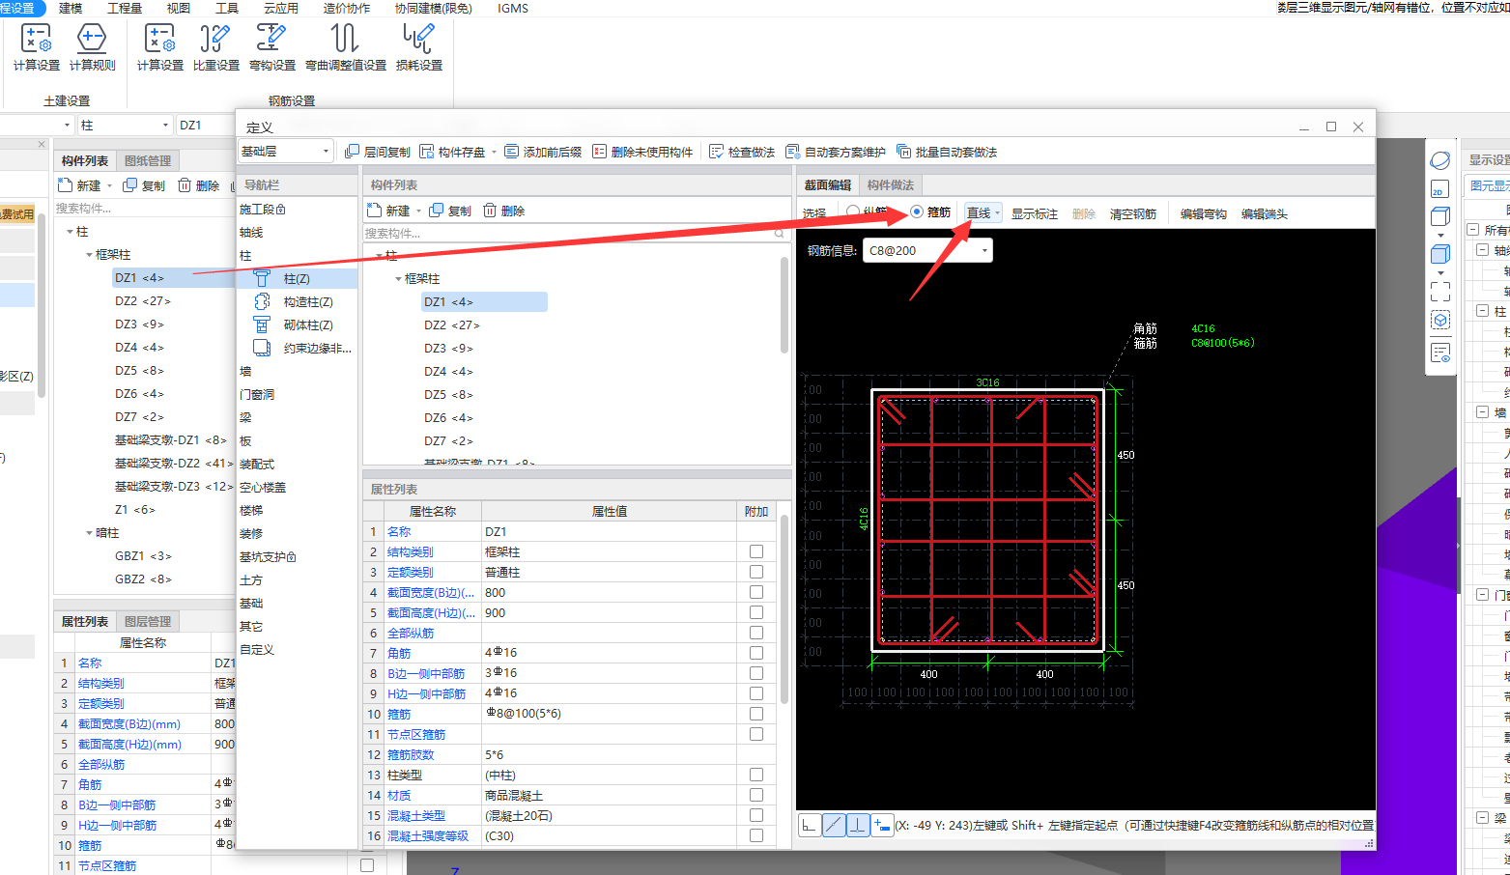Toggle the perpendicular snap icon in status bar
Screen dimensions: 1510x875
(857, 825)
